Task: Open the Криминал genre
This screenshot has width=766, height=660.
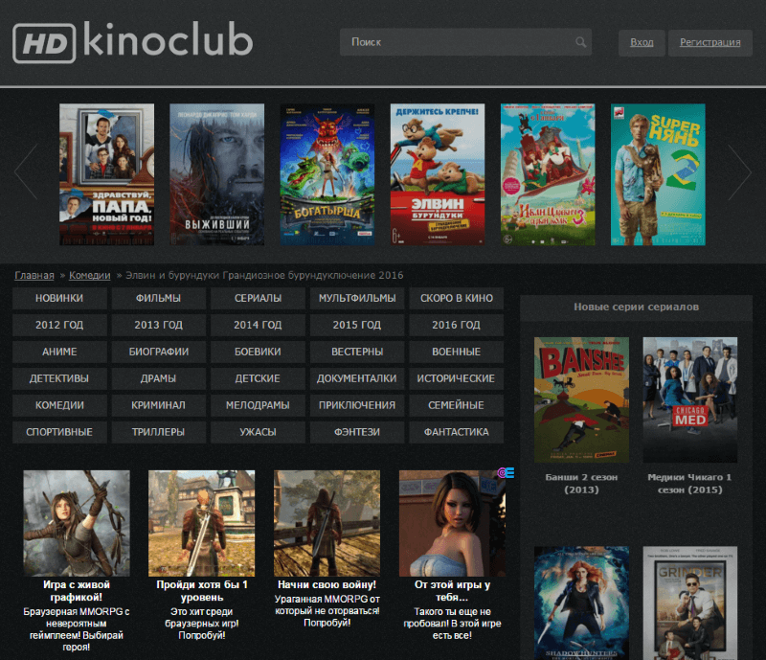Action: (159, 406)
